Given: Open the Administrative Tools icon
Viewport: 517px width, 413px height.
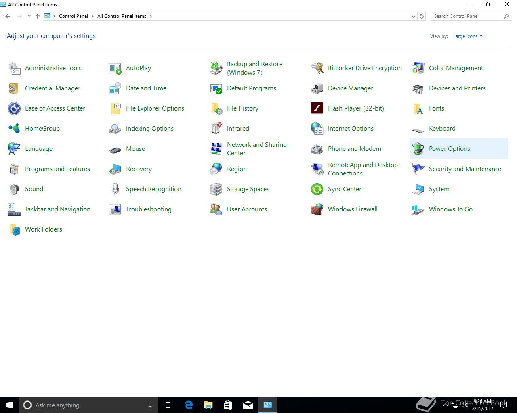Looking at the screenshot, I should click(x=14, y=68).
